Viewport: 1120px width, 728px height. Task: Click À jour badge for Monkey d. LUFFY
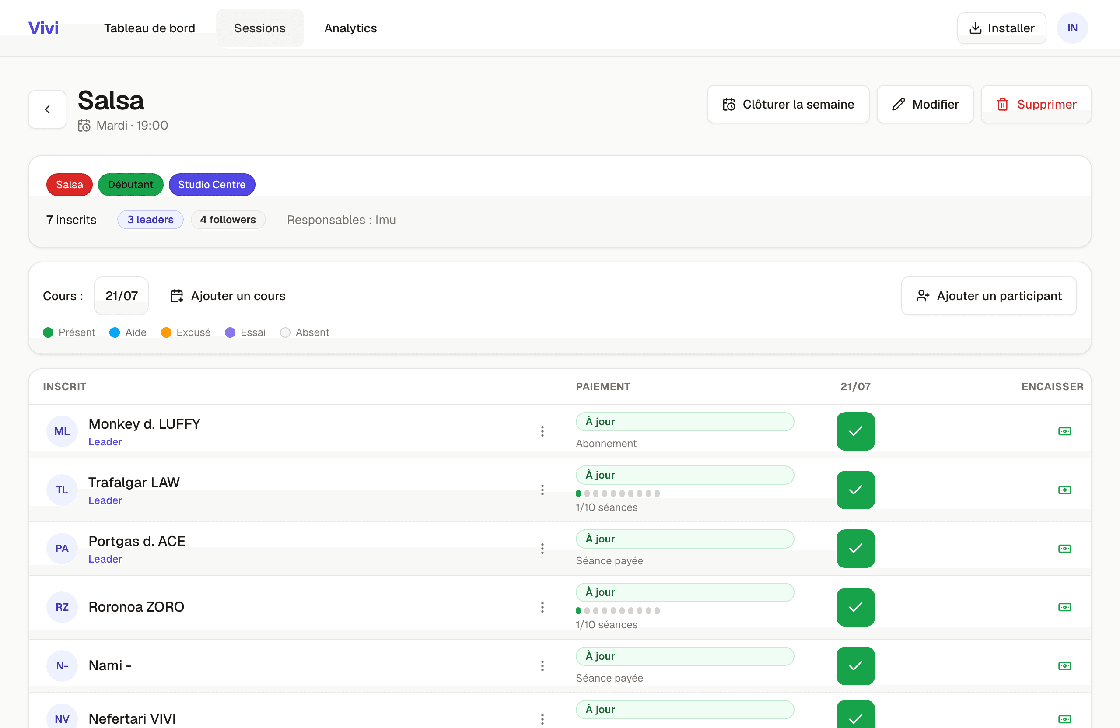(x=685, y=422)
